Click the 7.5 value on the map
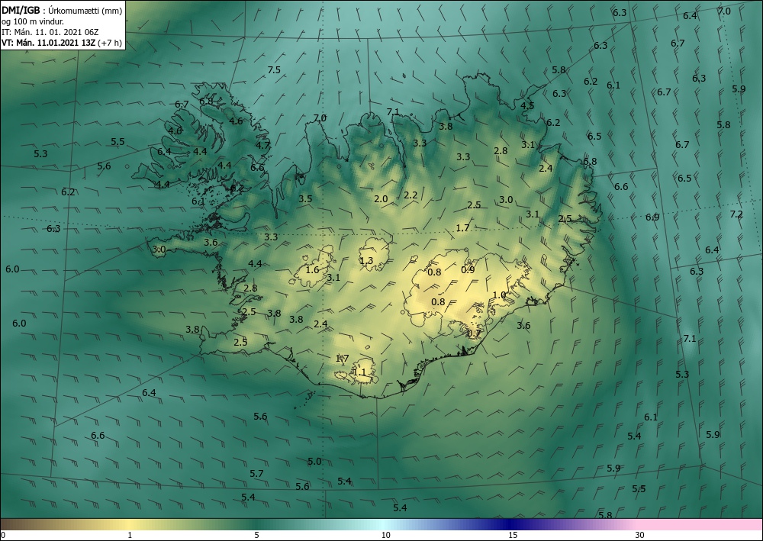The height and width of the screenshot is (541, 763). point(274,70)
